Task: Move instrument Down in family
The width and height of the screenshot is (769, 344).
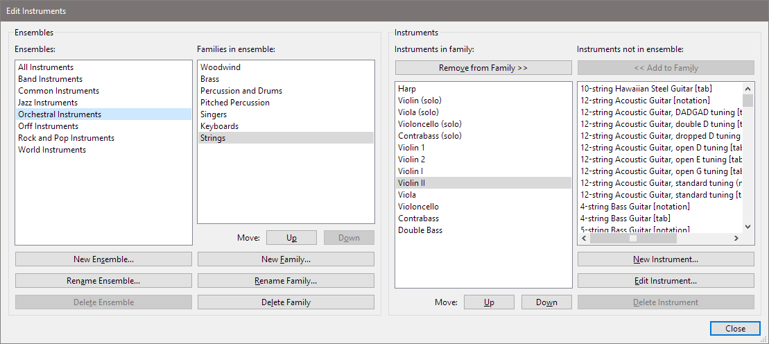Action: tap(546, 302)
